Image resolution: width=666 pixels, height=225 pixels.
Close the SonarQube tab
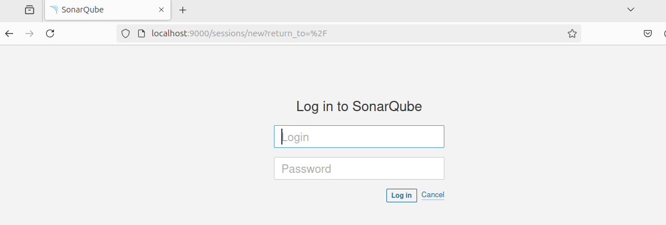click(161, 10)
